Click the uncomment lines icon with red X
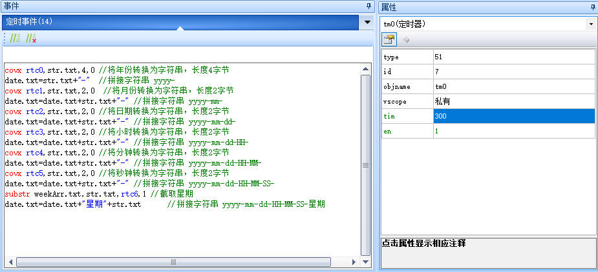This screenshot has height=272, width=598. pyautogui.click(x=30, y=39)
